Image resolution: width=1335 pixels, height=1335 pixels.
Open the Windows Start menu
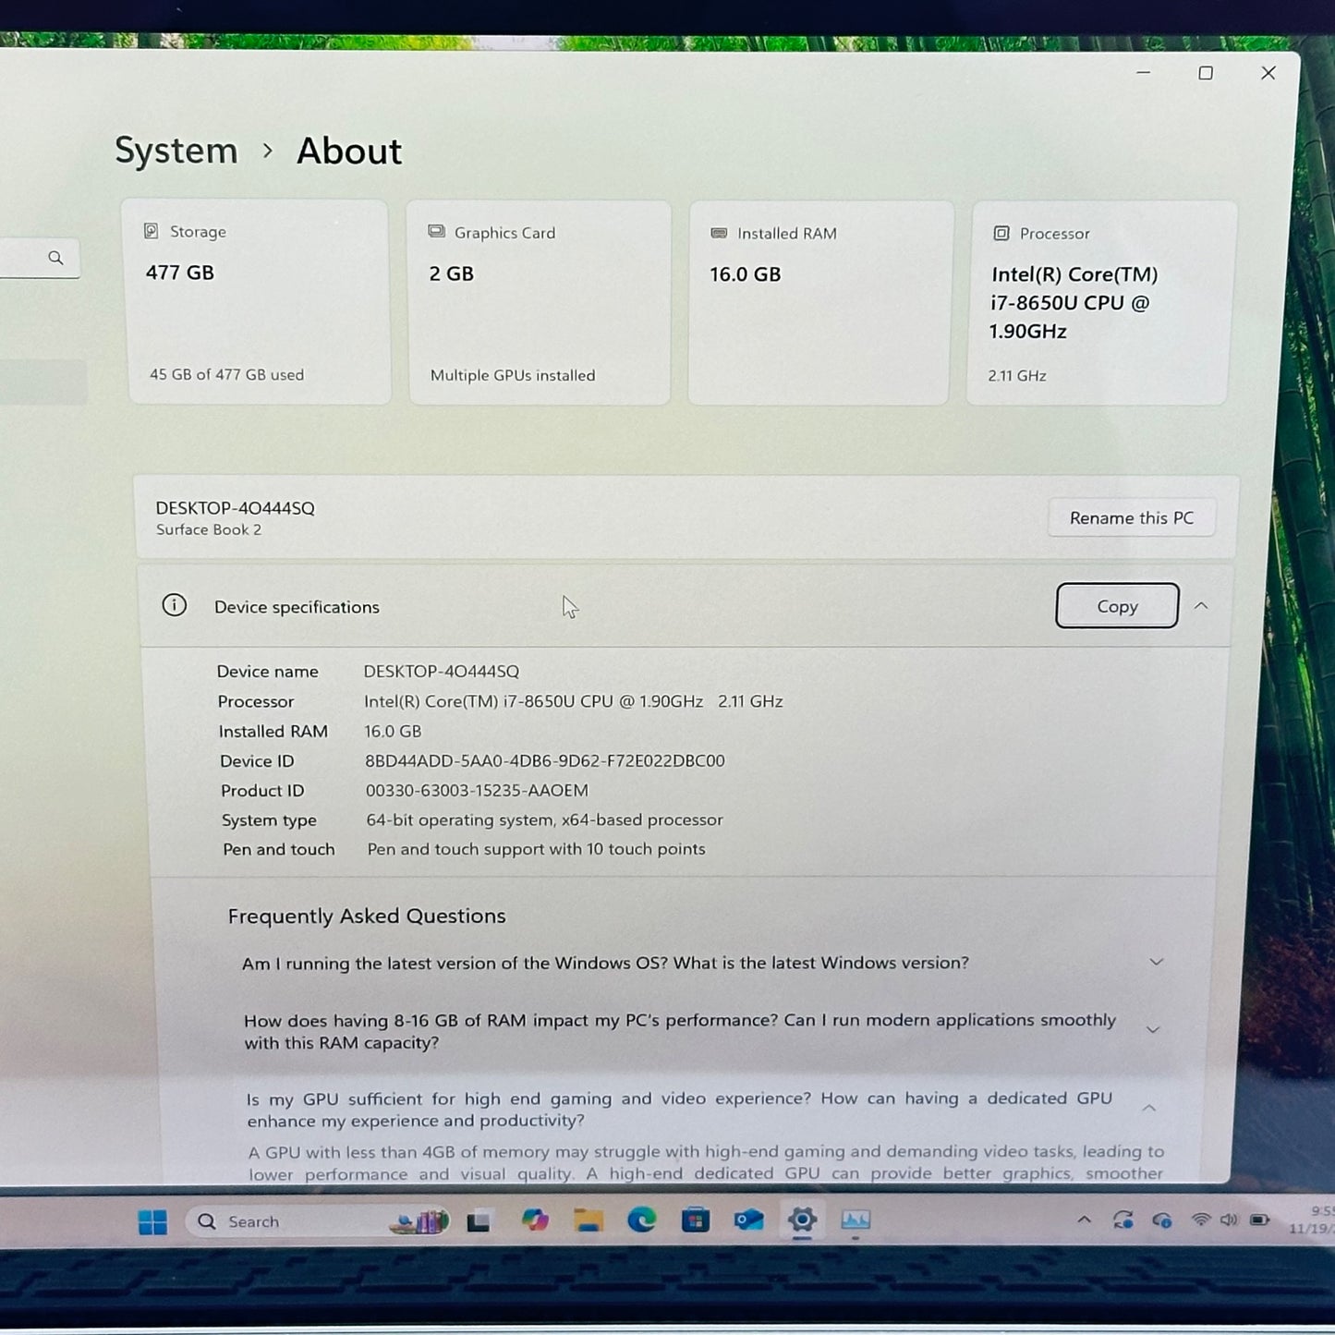pyautogui.click(x=152, y=1222)
